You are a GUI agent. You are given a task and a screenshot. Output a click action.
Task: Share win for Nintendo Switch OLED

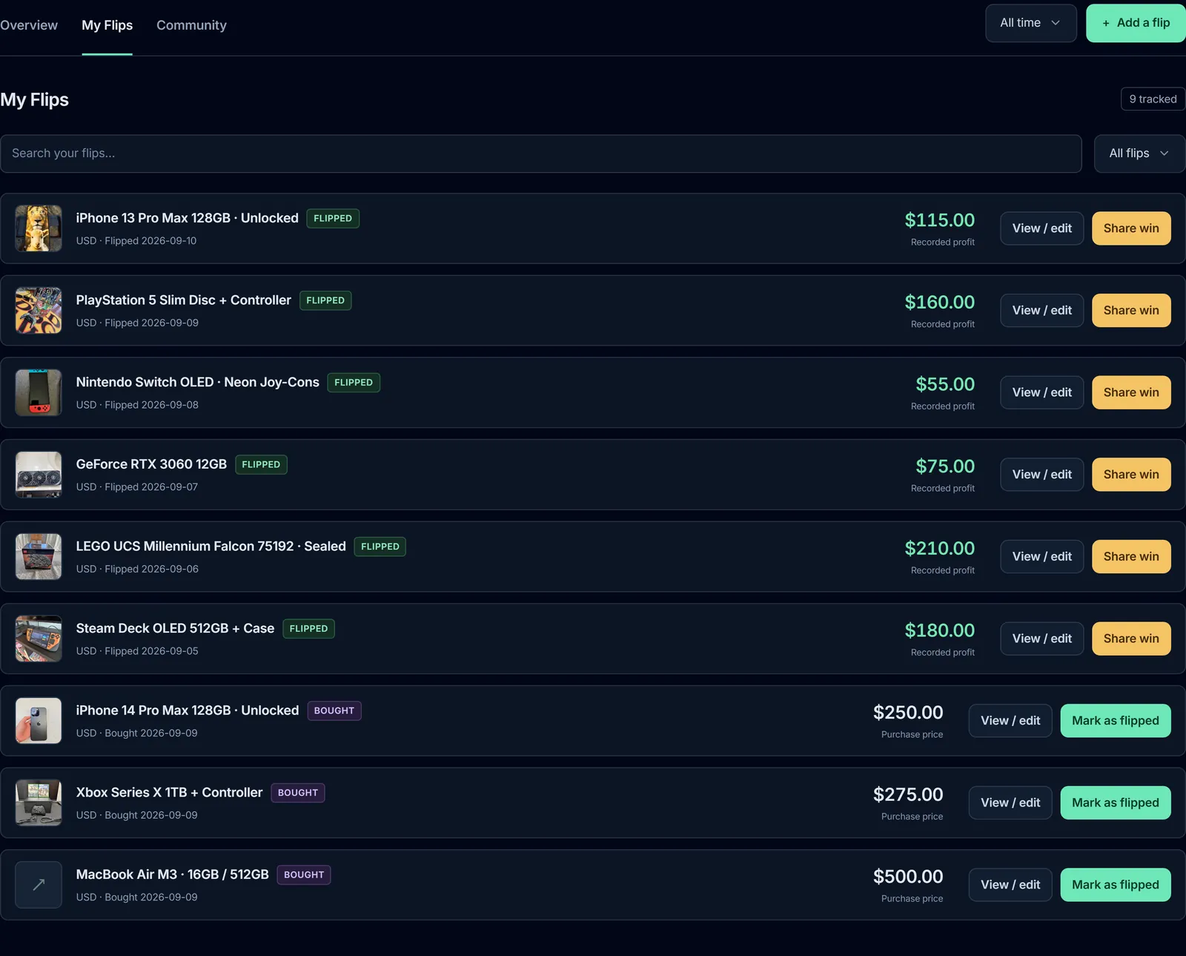[x=1131, y=392]
